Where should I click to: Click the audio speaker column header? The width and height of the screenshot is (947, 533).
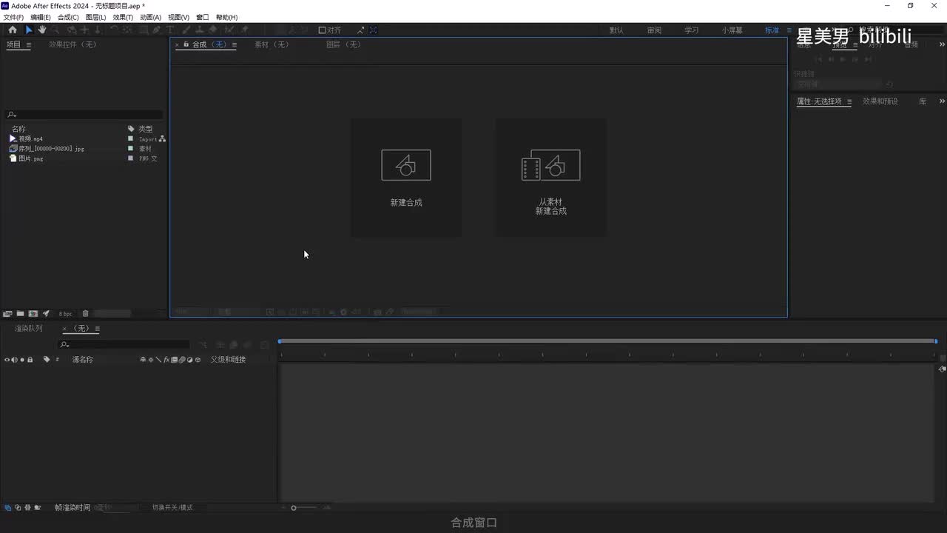(14, 360)
